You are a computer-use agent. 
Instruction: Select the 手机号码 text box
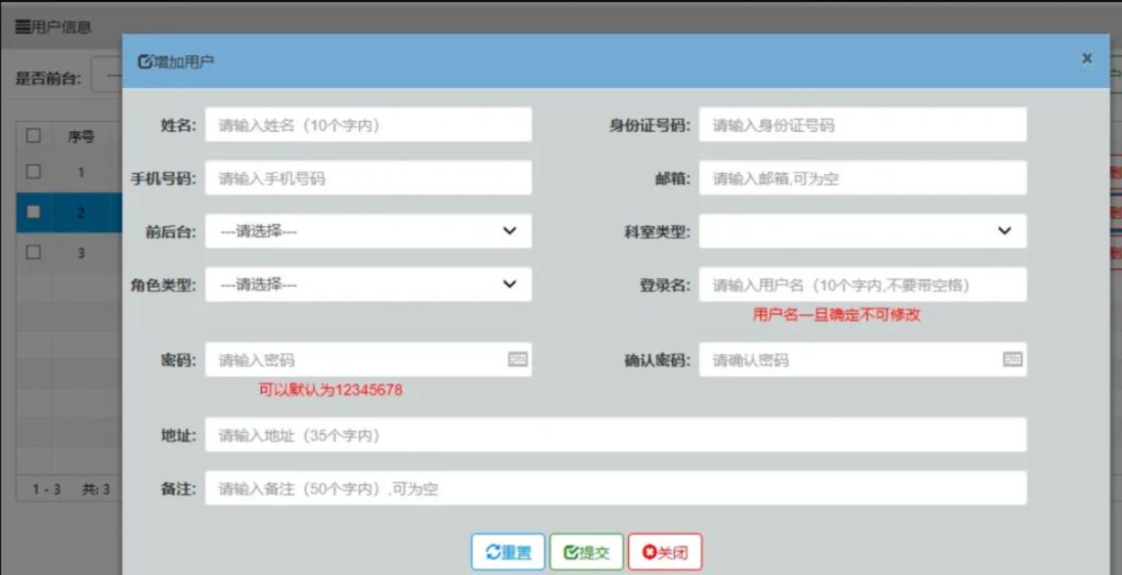coord(368,178)
